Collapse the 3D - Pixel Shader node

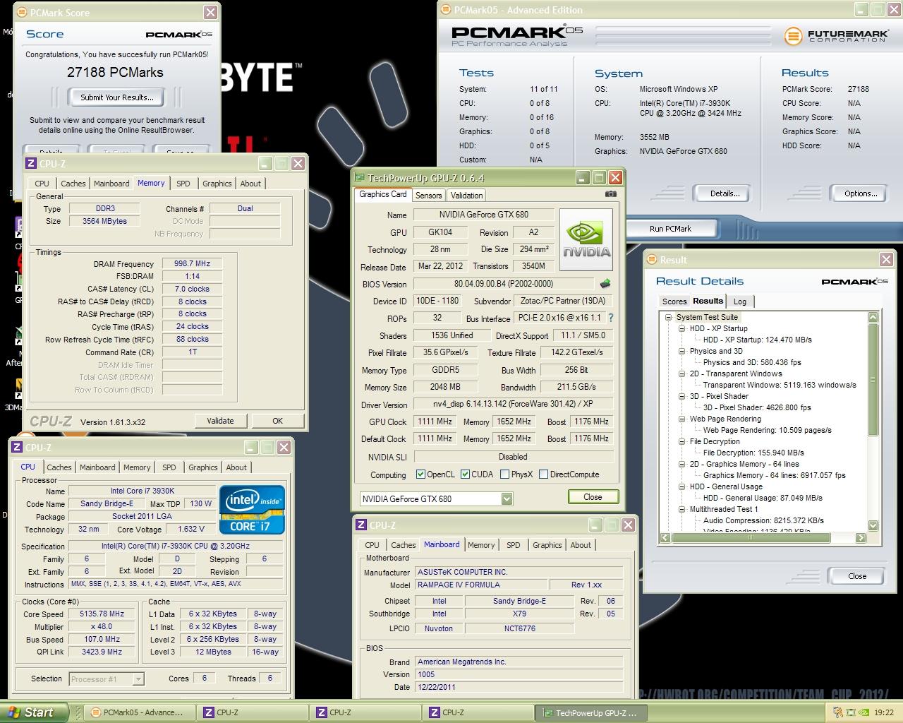tap(681, 396)
